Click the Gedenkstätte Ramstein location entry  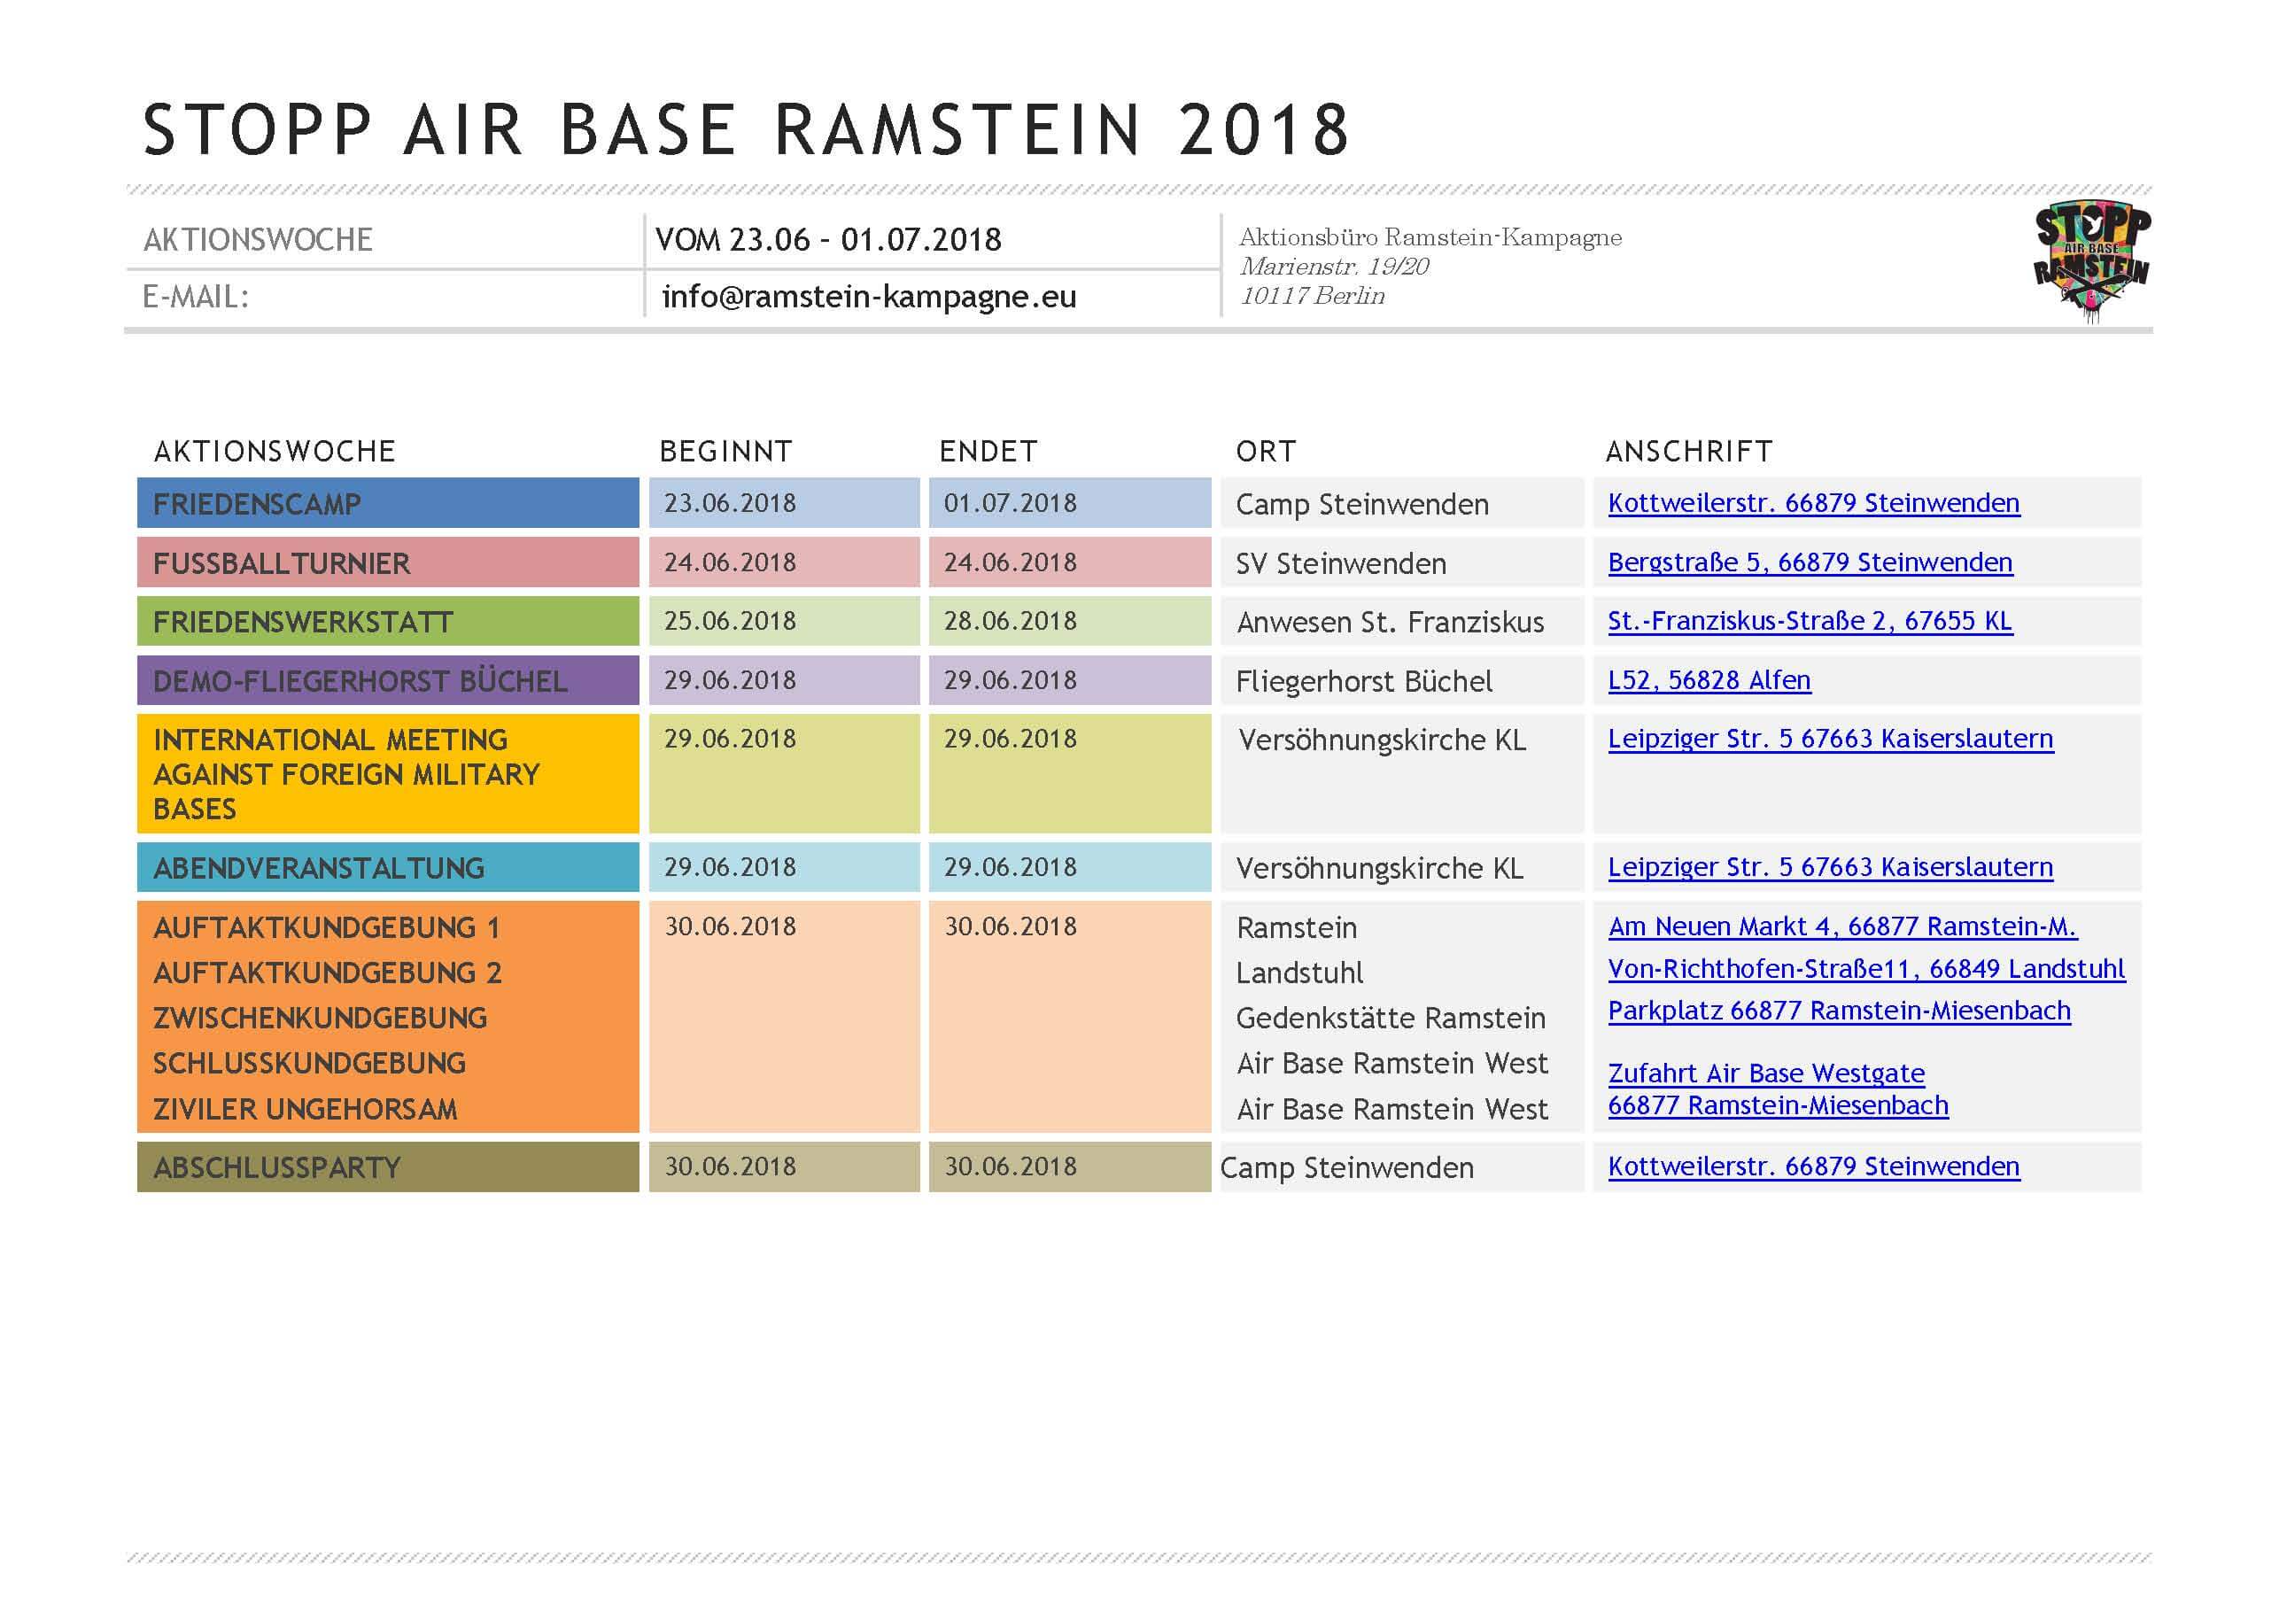point(1391,1019)
